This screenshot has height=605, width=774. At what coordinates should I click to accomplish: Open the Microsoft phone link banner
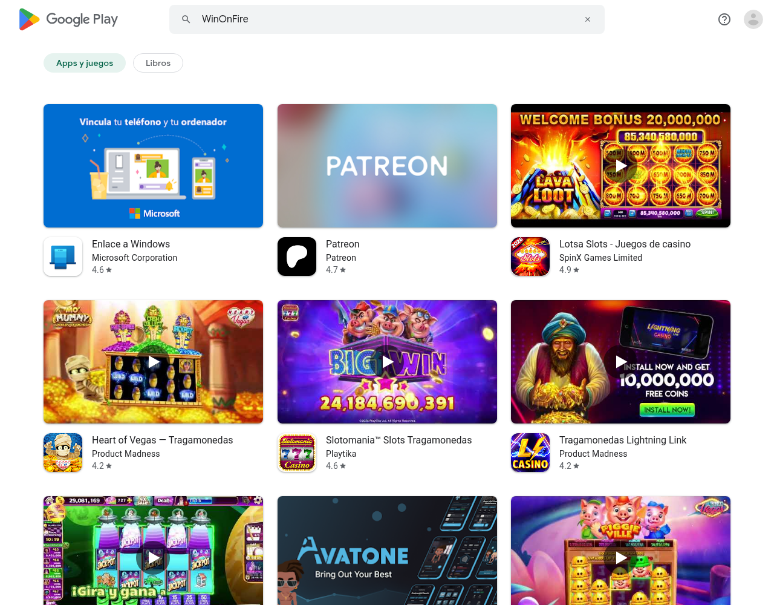[153, 166]
